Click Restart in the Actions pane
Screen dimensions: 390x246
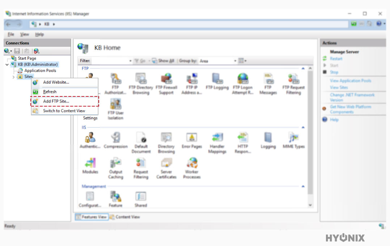336,59
